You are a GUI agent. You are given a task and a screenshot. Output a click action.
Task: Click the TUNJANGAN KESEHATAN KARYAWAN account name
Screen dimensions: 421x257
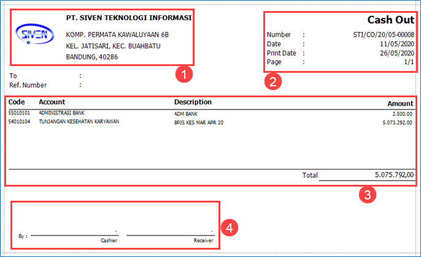click(79, 122)
